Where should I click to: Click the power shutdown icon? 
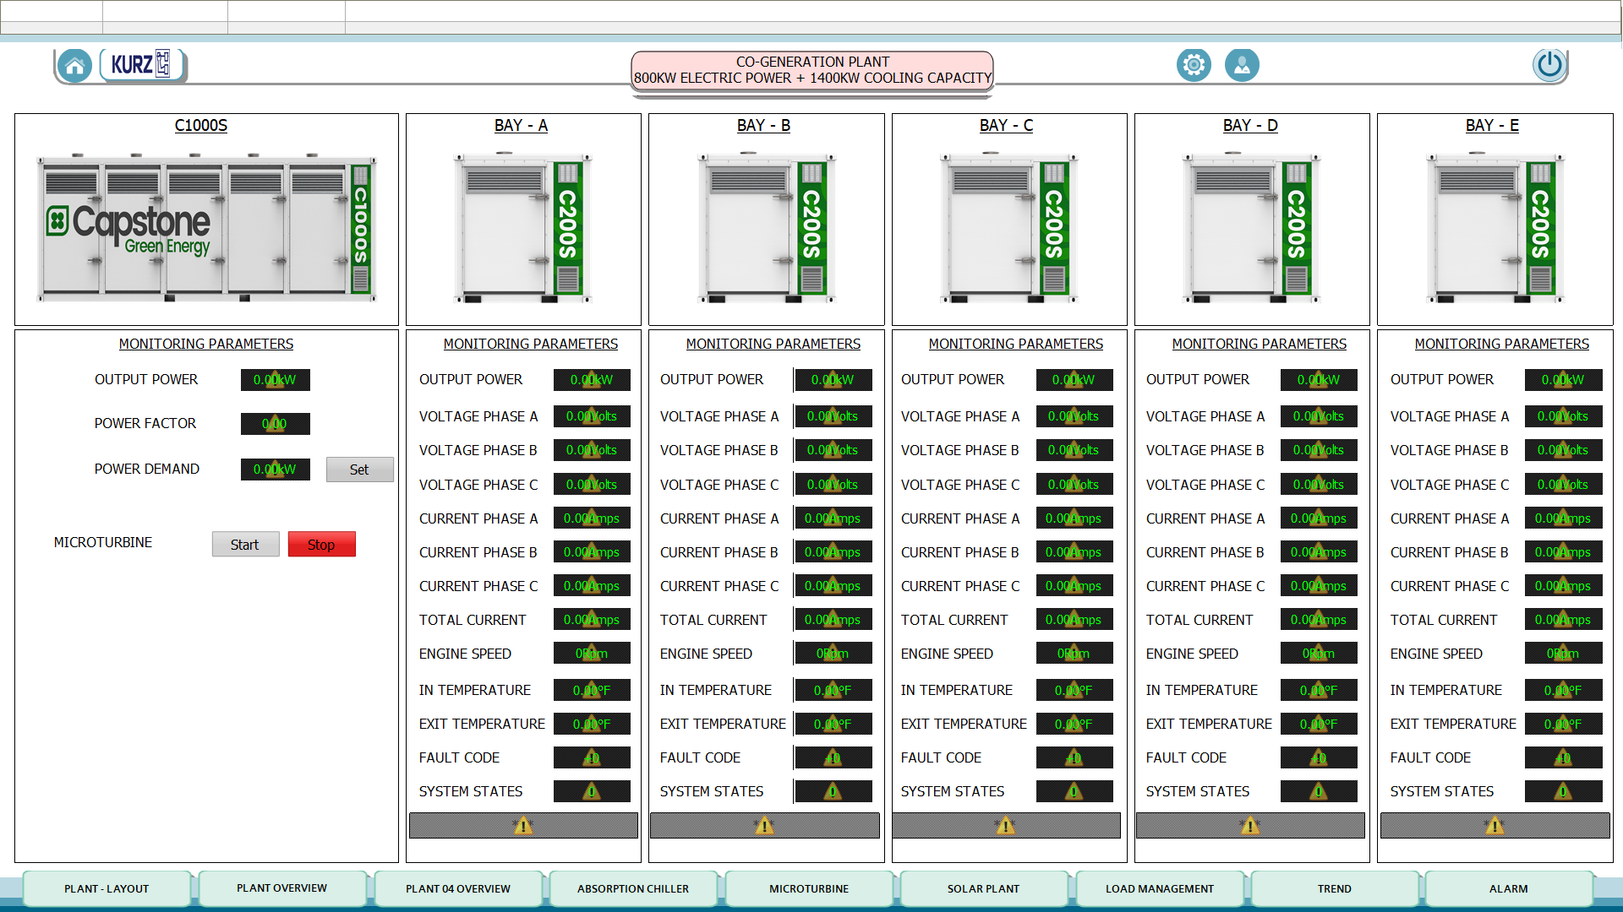pos(1549,64)
